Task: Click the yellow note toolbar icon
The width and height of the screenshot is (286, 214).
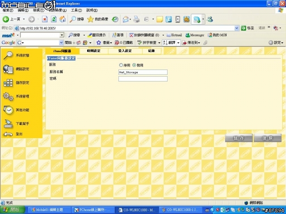Action: click(x=160, y=19)
